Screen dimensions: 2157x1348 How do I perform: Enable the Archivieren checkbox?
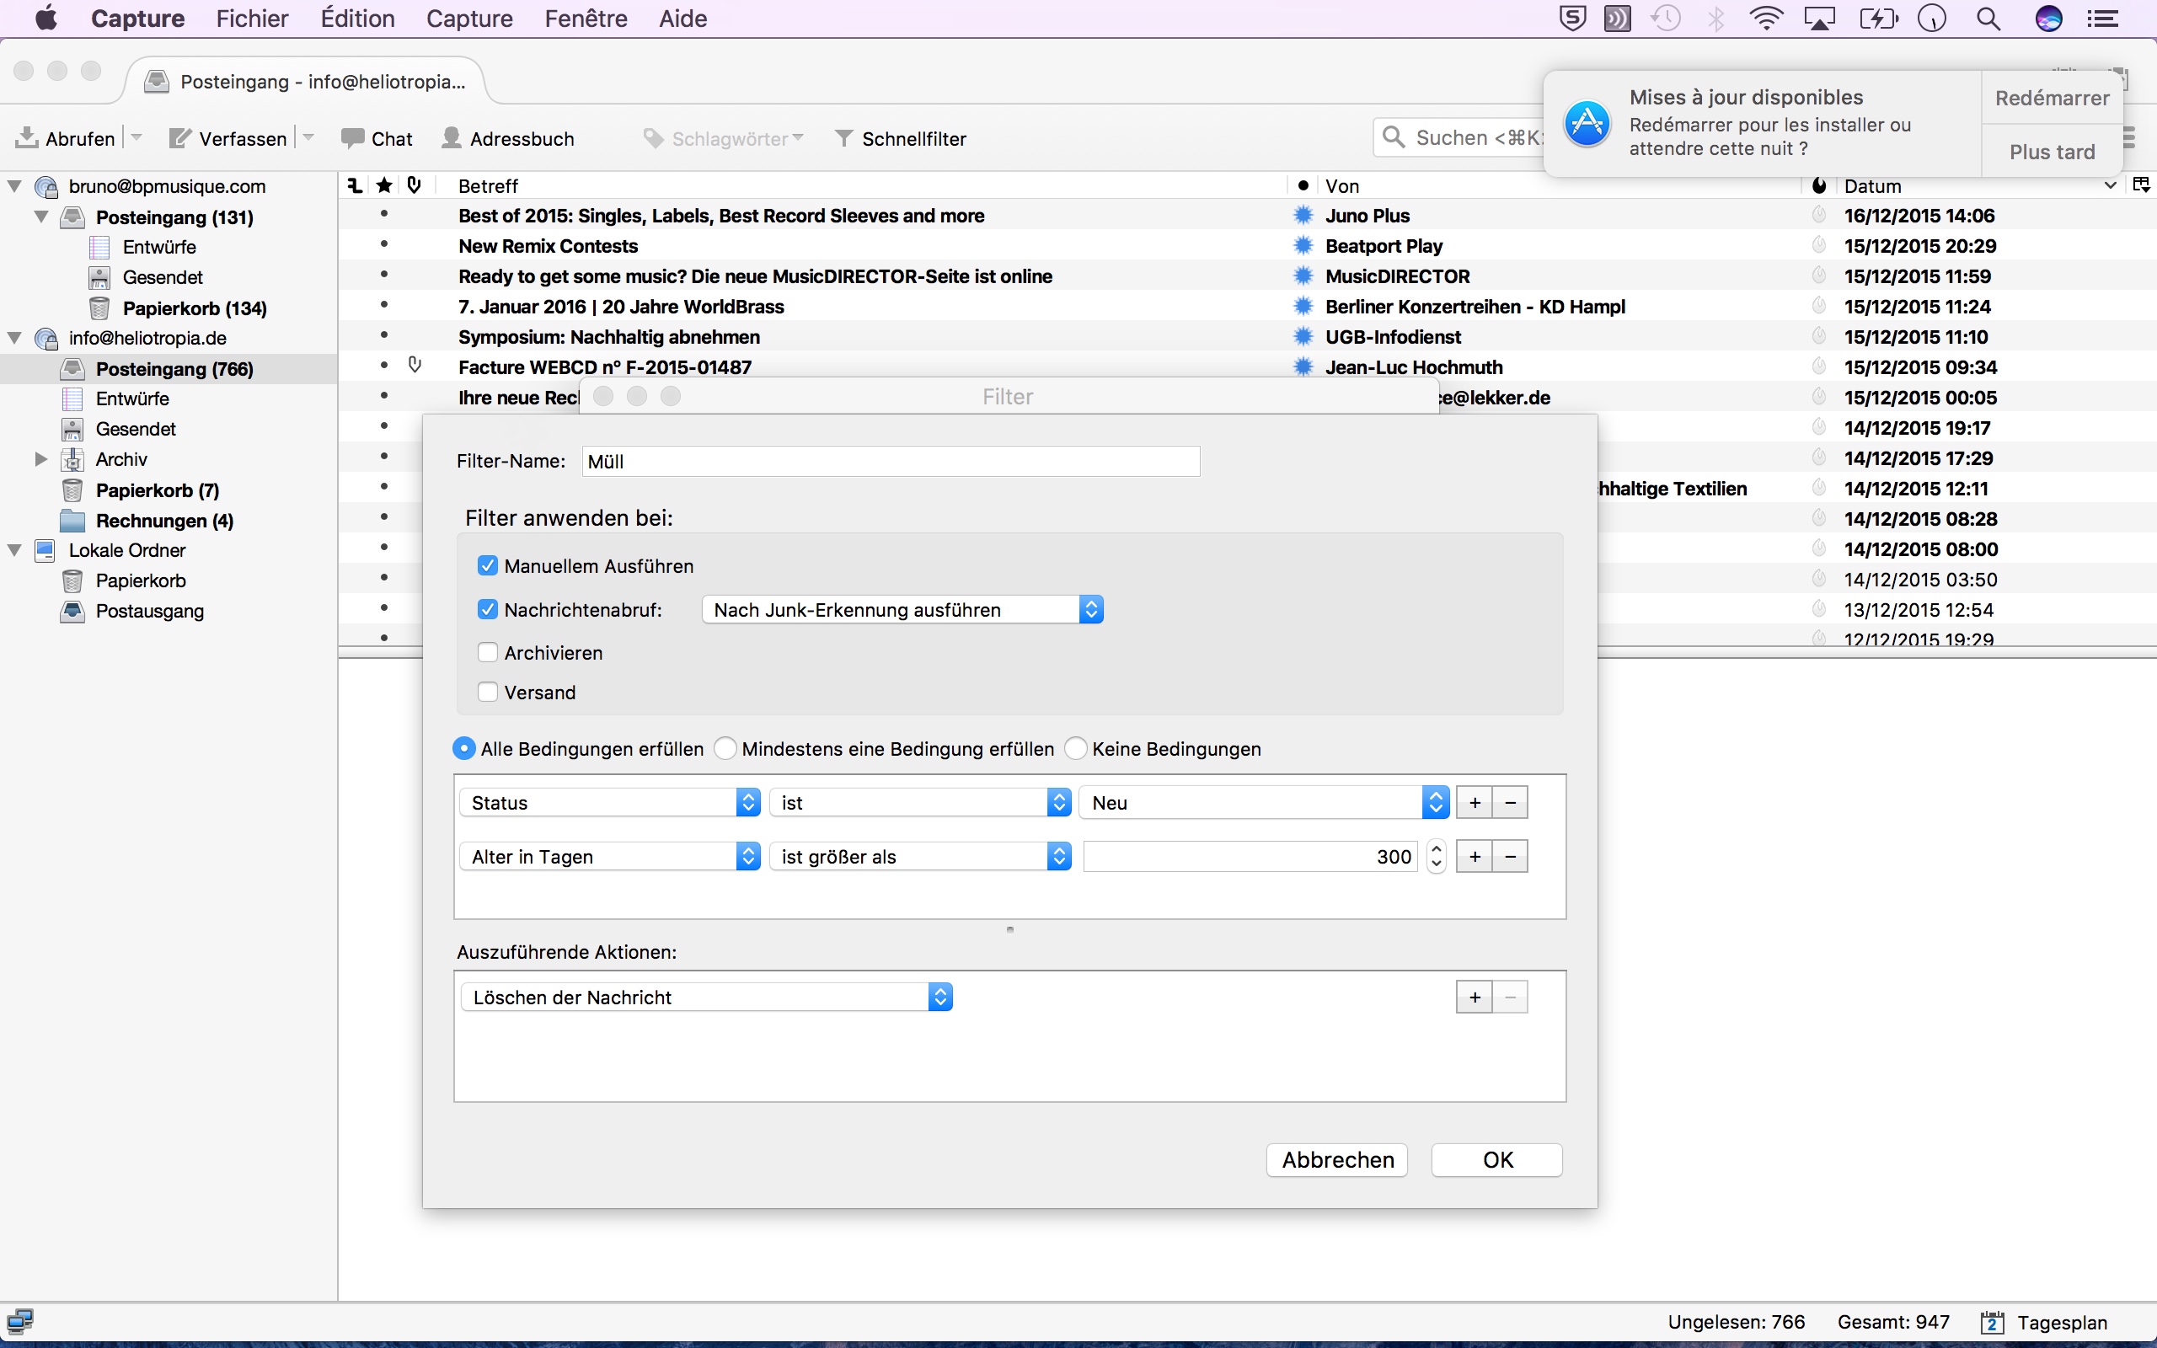tap(488, 653)
